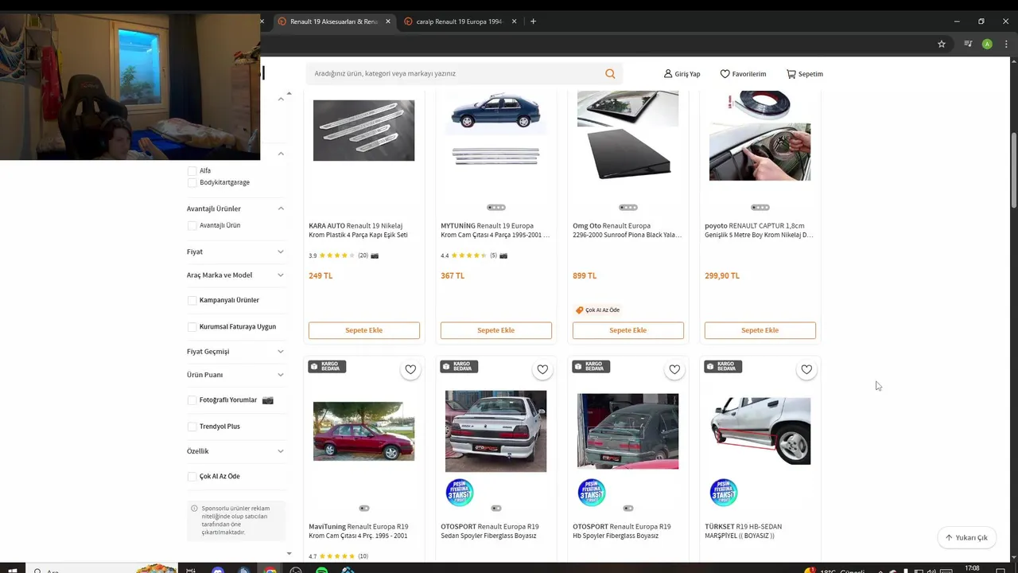Add KARA AUTO kapı eşik seti to cart
The width and height of the screenshot is (1018, 573).
tap(363, 330)
